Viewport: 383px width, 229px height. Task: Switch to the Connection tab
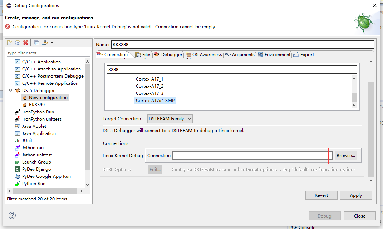point(113,54)
